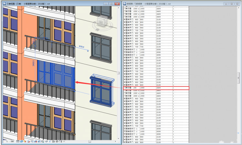Toggle the Highlight Displacement Sets icon
The height and width of the screenshot is (145, 242).
pyautogui.click(x=61, y=141)
